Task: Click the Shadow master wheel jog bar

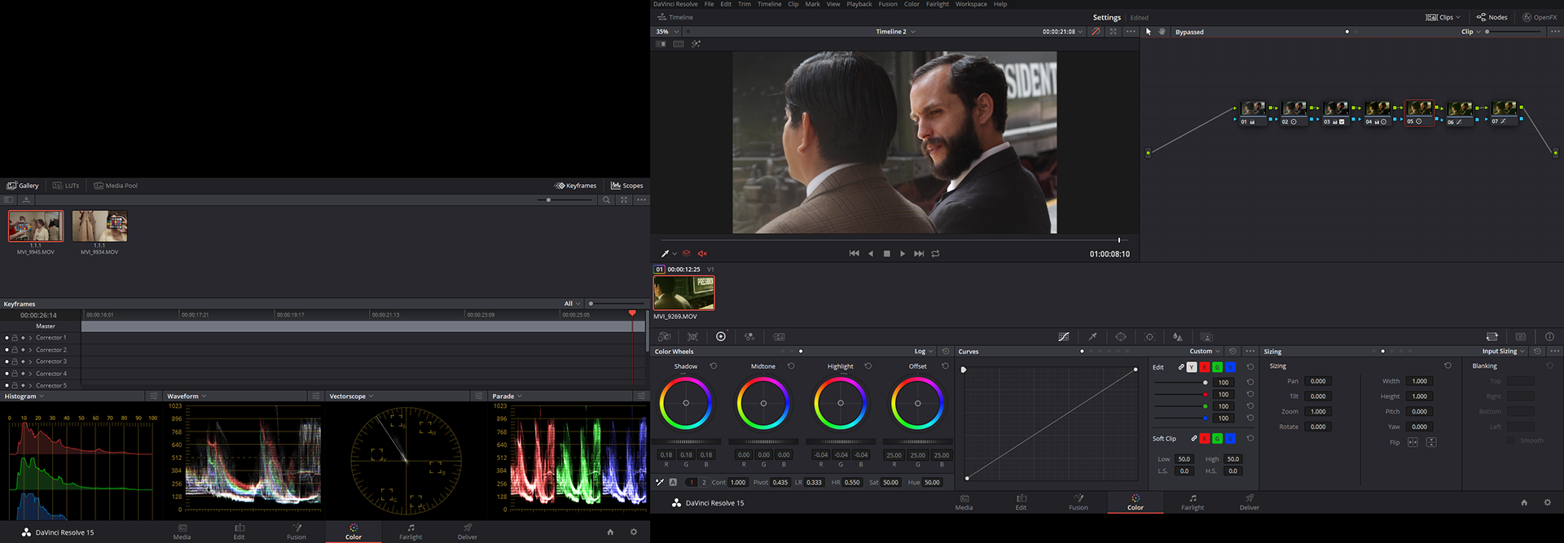Action: point(686,442)
